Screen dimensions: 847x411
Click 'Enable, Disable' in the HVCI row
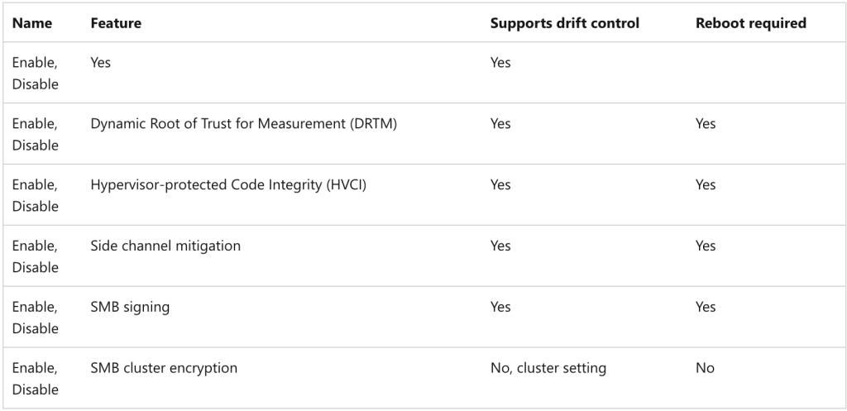click(x=35, y=195)
